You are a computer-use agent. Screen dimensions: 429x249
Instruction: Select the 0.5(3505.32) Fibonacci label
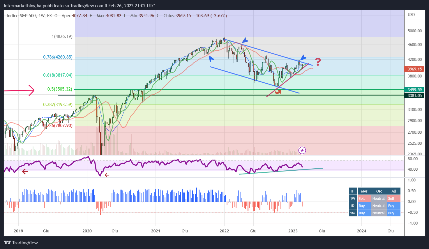tap(60, 89)
